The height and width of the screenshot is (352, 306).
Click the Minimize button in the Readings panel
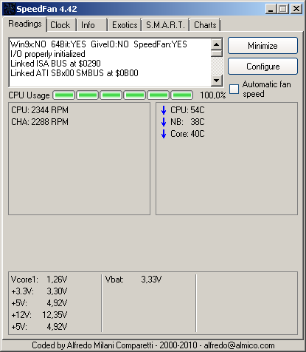262,46
